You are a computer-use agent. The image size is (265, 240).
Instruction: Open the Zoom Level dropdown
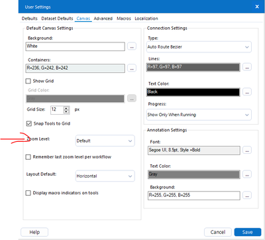click(x=105, y=141)
